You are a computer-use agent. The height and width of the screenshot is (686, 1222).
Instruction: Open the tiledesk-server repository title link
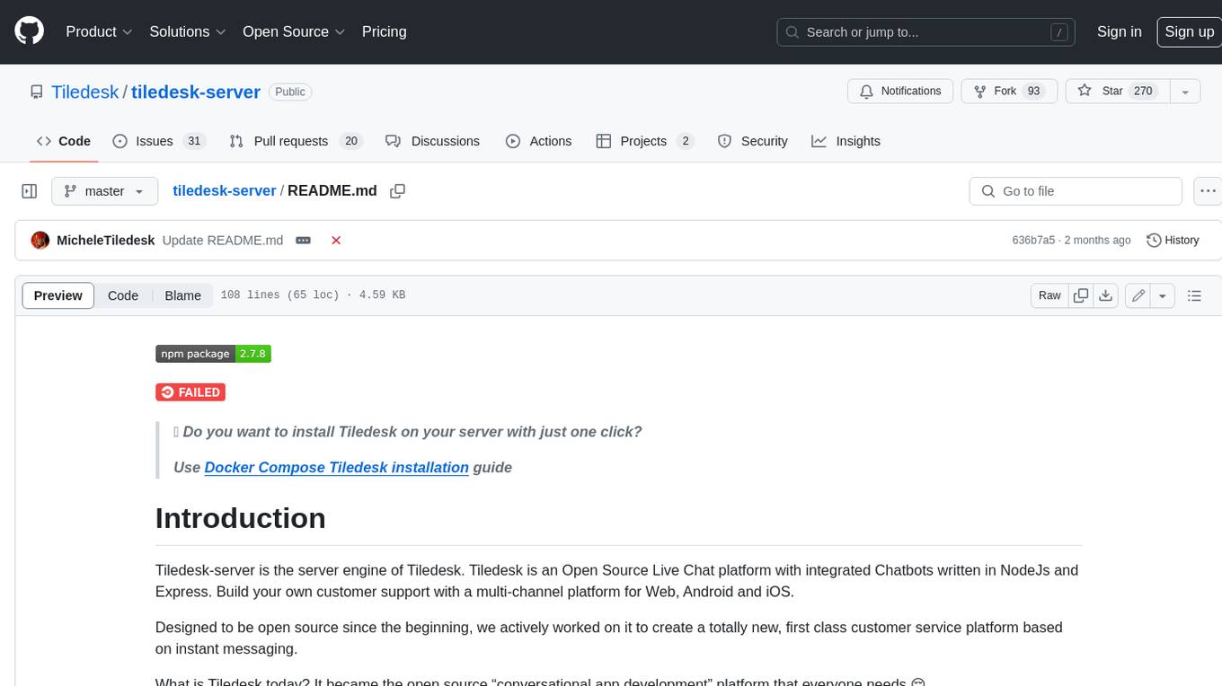196,92
